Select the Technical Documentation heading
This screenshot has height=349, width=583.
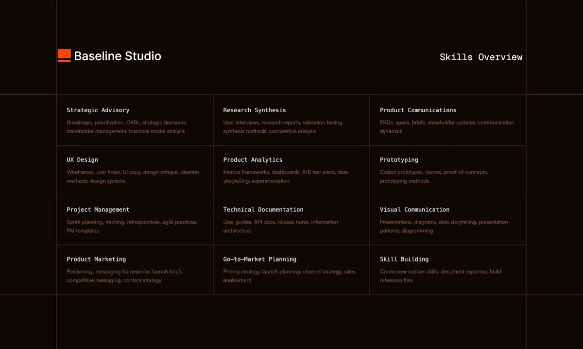263,209
